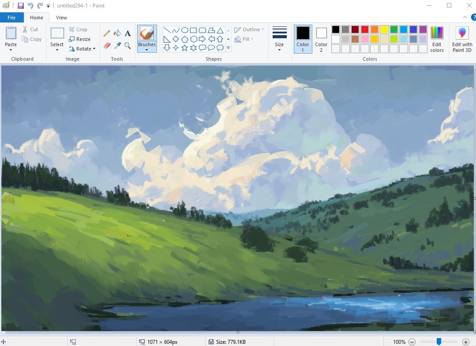The height and width of the screenshot is (346, 476).
Task: Click the Paste clipboard icon
Action: [11, 33]
